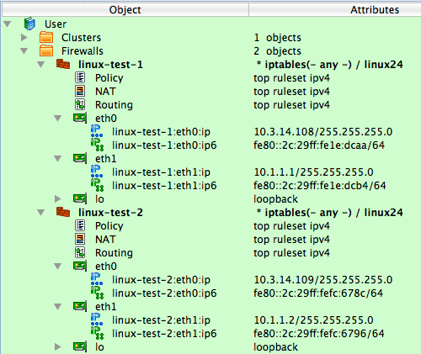Image resolution: width=421 pixels, height=354 pixels.
Task: Expand lo interface under linux-test-2
Action: (58, 346)
